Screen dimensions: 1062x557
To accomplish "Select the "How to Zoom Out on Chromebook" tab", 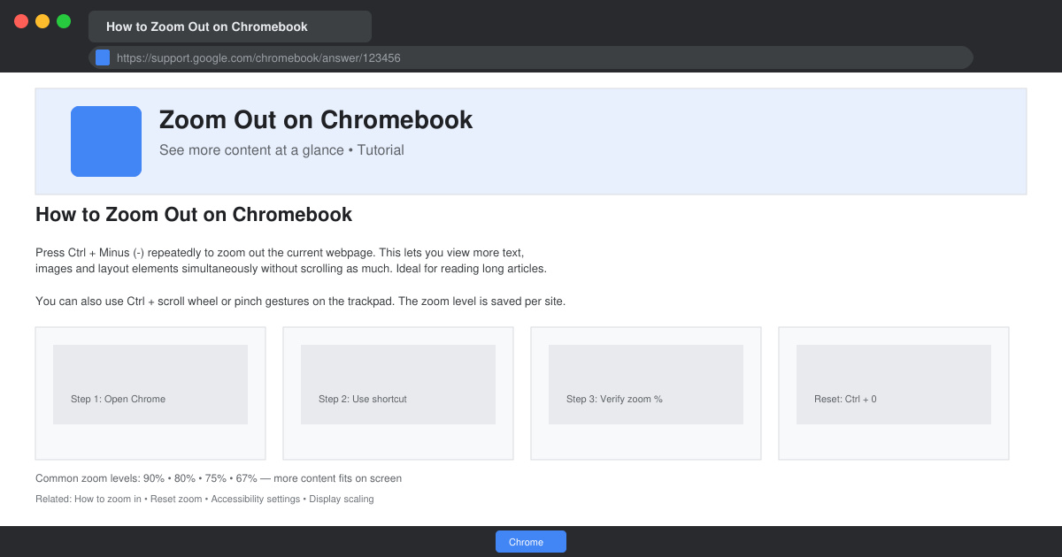I will tap(230, 27).
